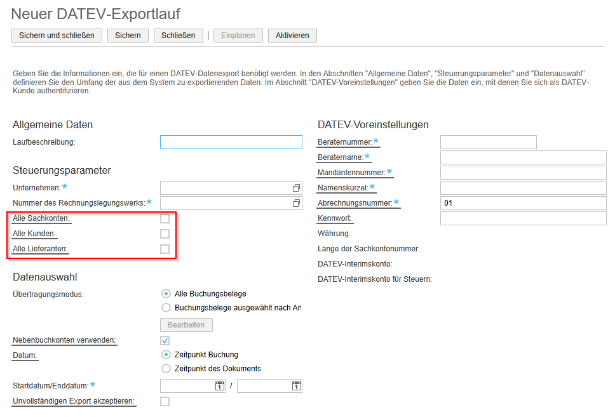615x417 pixels.
Task: Click the Abrechnungsnummer label
Action: (x=355, y=203)
